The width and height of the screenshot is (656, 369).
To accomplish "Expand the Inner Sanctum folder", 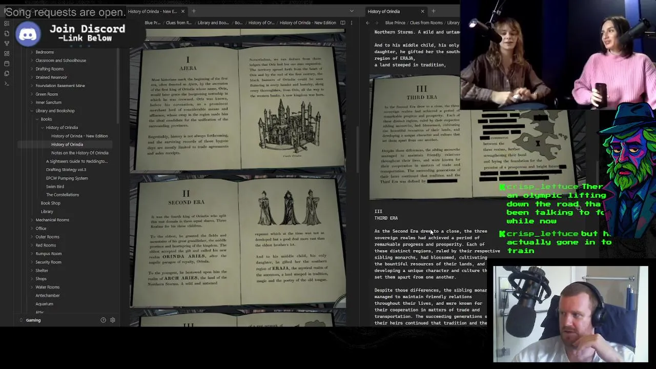I will (32, 102).
